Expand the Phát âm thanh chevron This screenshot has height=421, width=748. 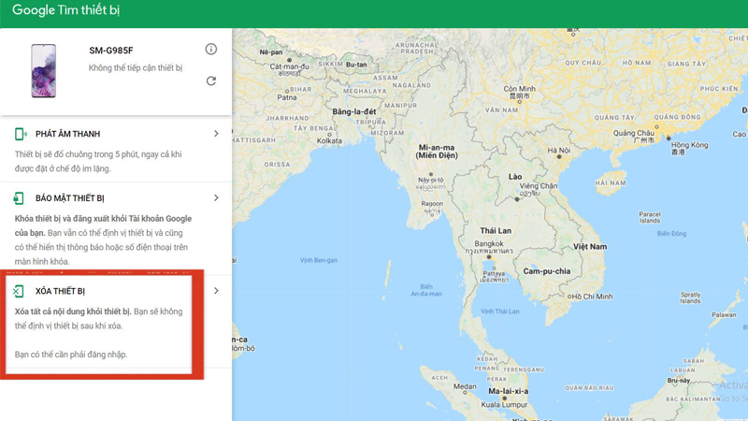(x=216, y=134)
